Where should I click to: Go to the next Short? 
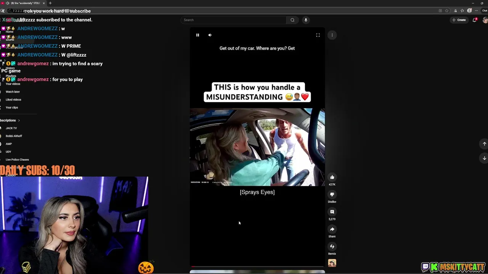point(484,158)
